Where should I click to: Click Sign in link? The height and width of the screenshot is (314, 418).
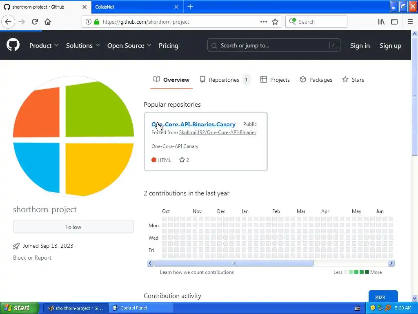point(360,46)
